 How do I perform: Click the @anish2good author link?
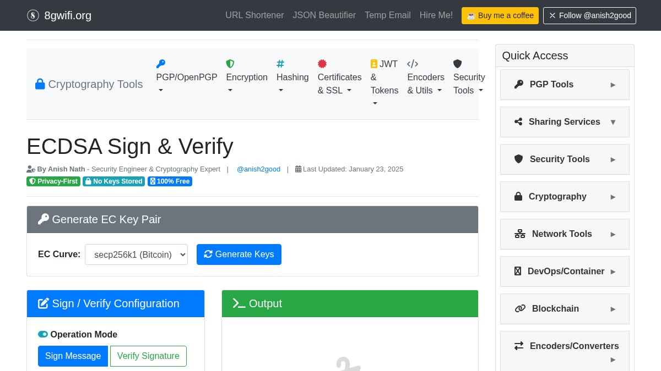pyautogui.click(x=258, y=169)
